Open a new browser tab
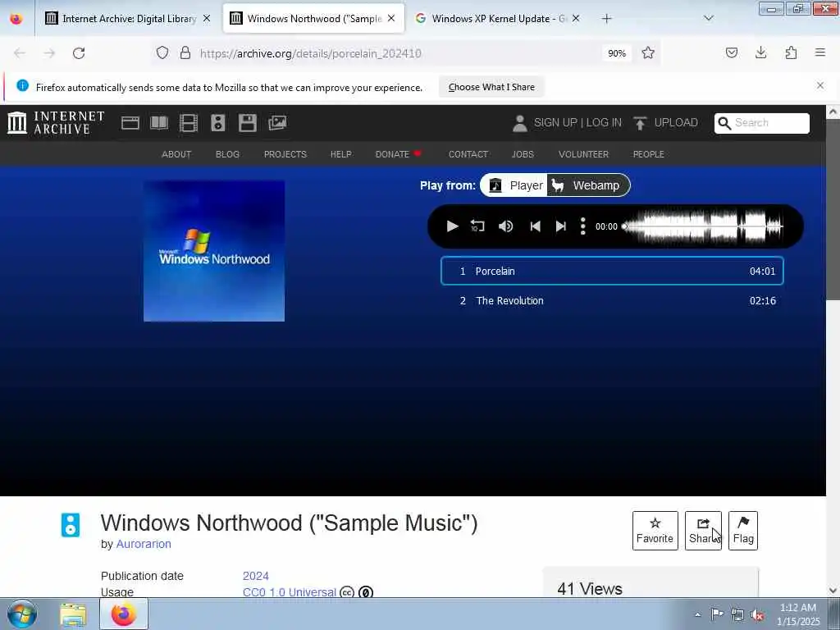840x630 pixels. (606, 19)
